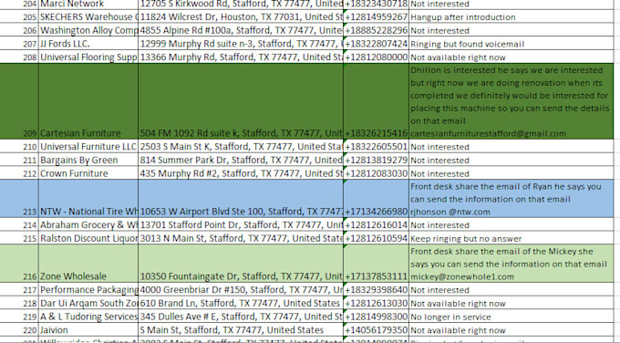Select the Zone Wholesale cell

click(88, 264)
